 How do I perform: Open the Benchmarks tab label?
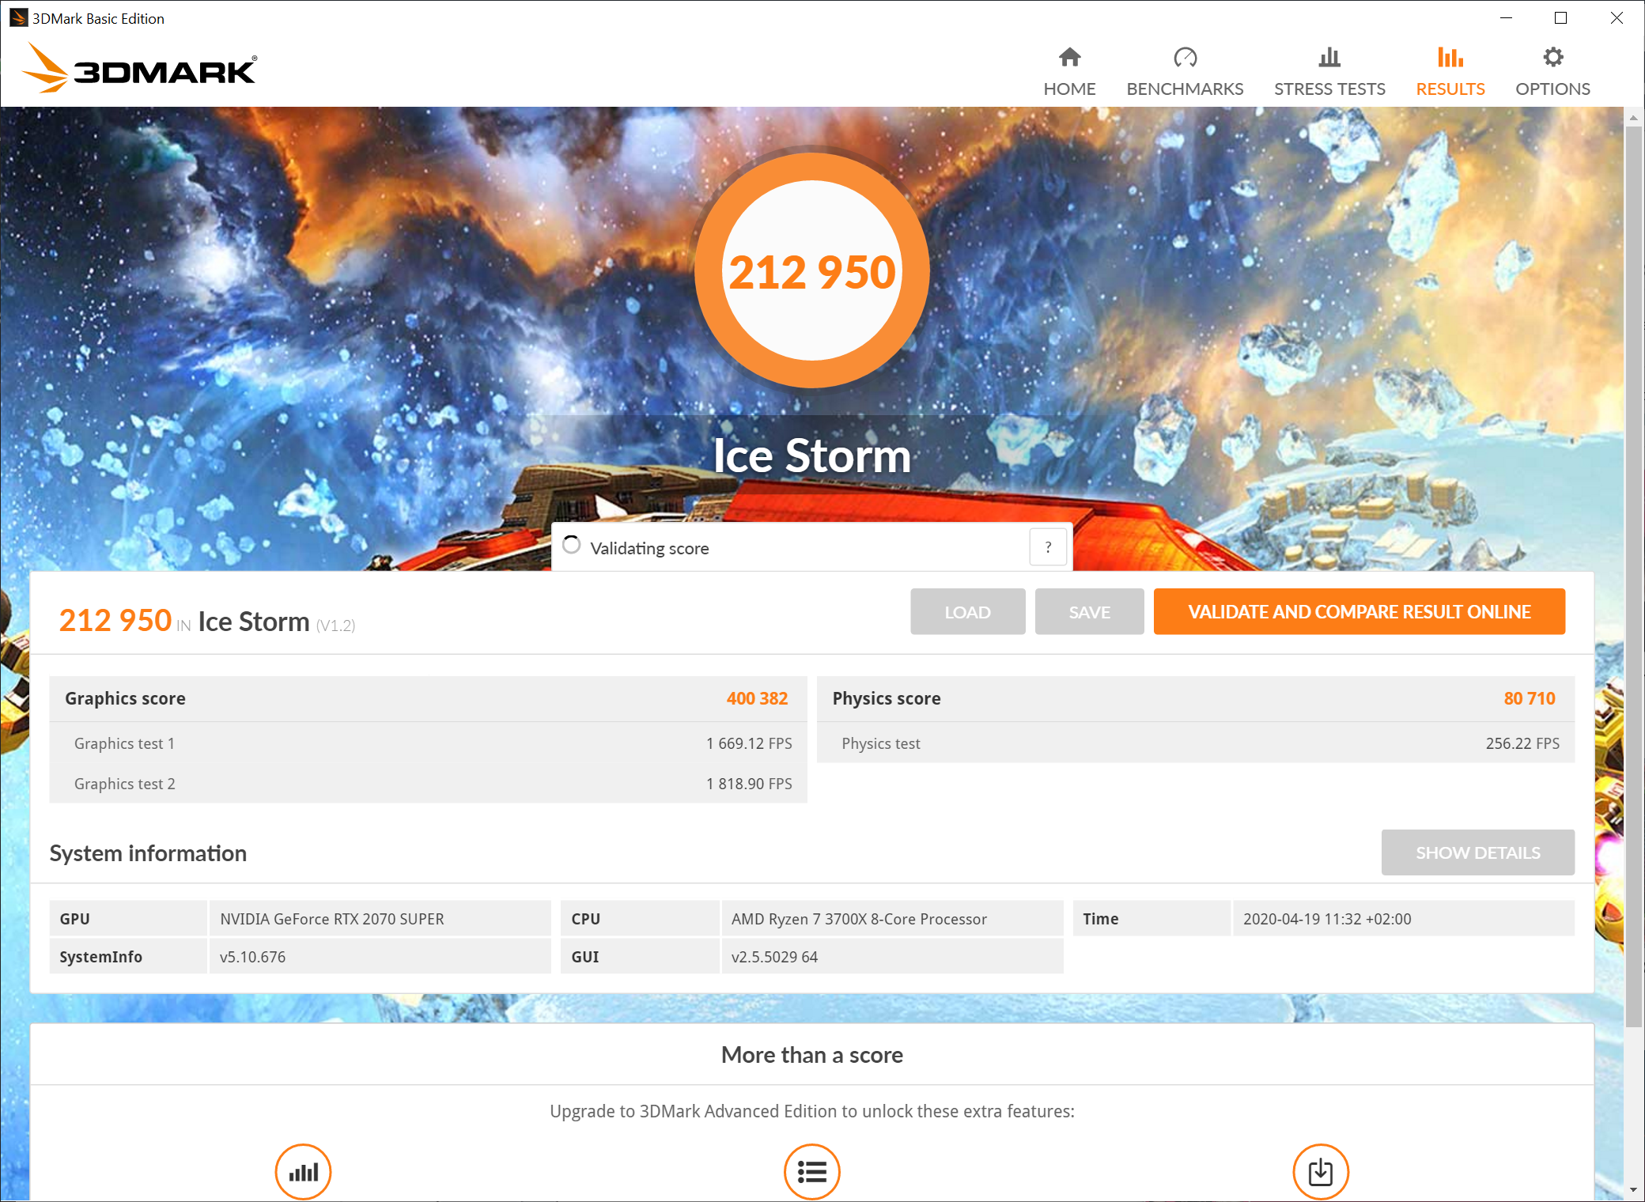point(1184,89)
